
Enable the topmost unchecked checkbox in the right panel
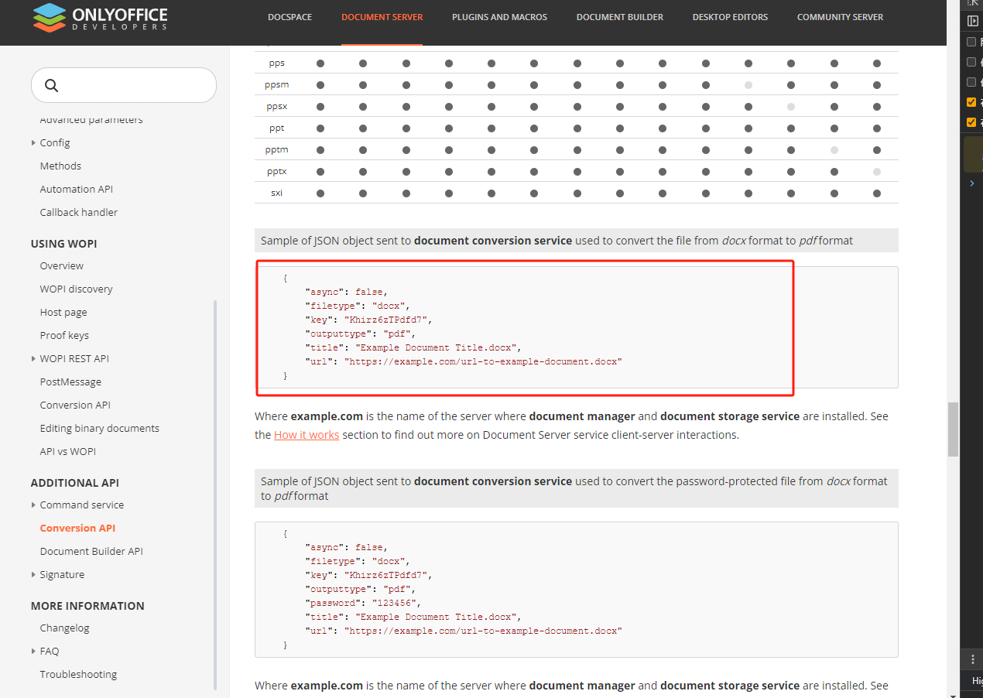point(971,42)
